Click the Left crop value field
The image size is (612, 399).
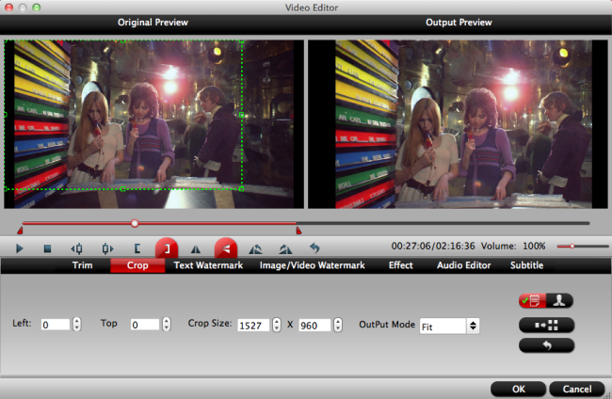[x=56, y=325]
